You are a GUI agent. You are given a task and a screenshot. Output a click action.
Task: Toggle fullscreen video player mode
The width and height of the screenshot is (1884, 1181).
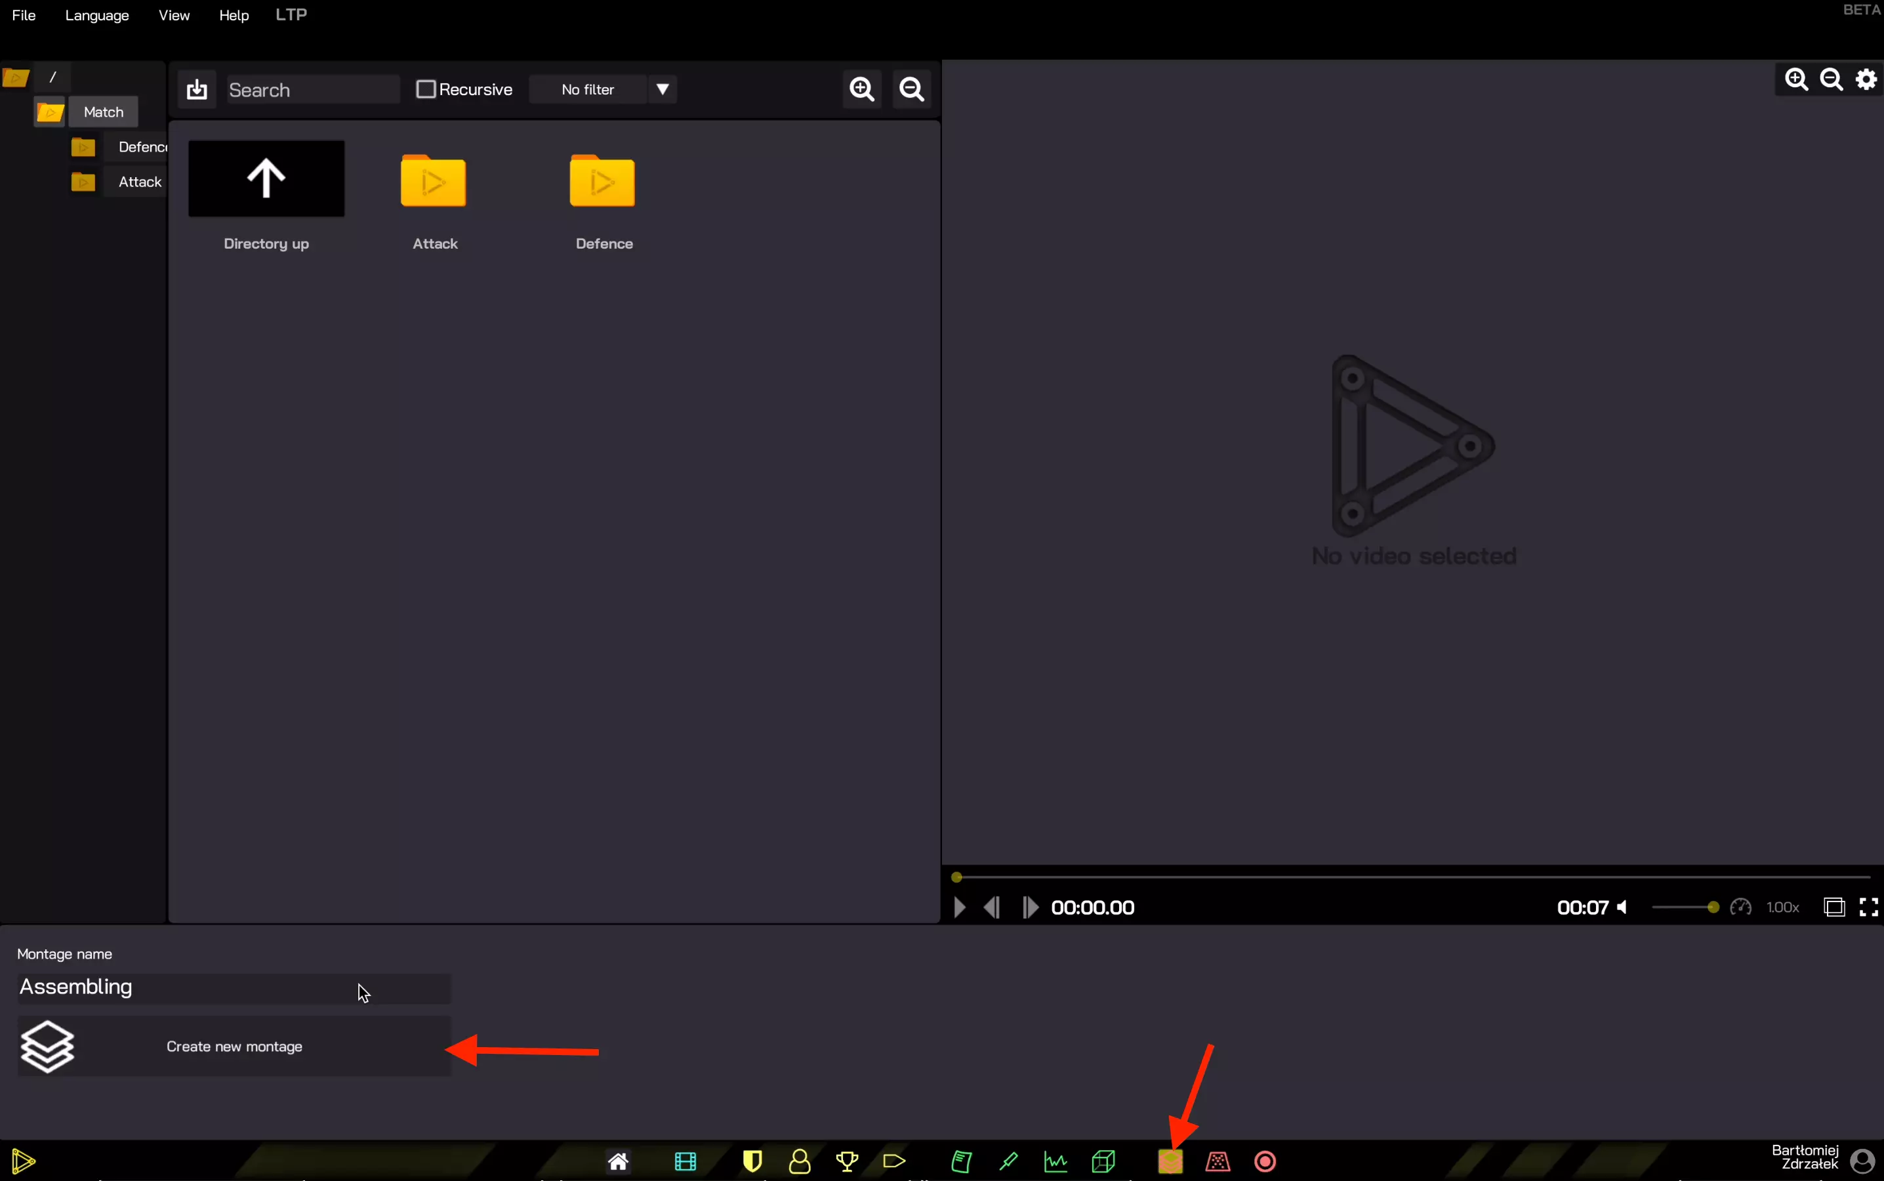click(x=1868, y=907)
